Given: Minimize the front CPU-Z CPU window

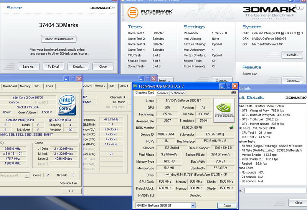Looking at the screenshot, I should (66, 79).
